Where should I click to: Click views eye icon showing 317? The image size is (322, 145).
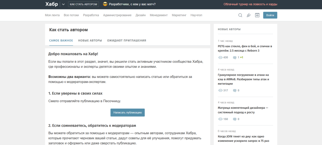[220, 91]
